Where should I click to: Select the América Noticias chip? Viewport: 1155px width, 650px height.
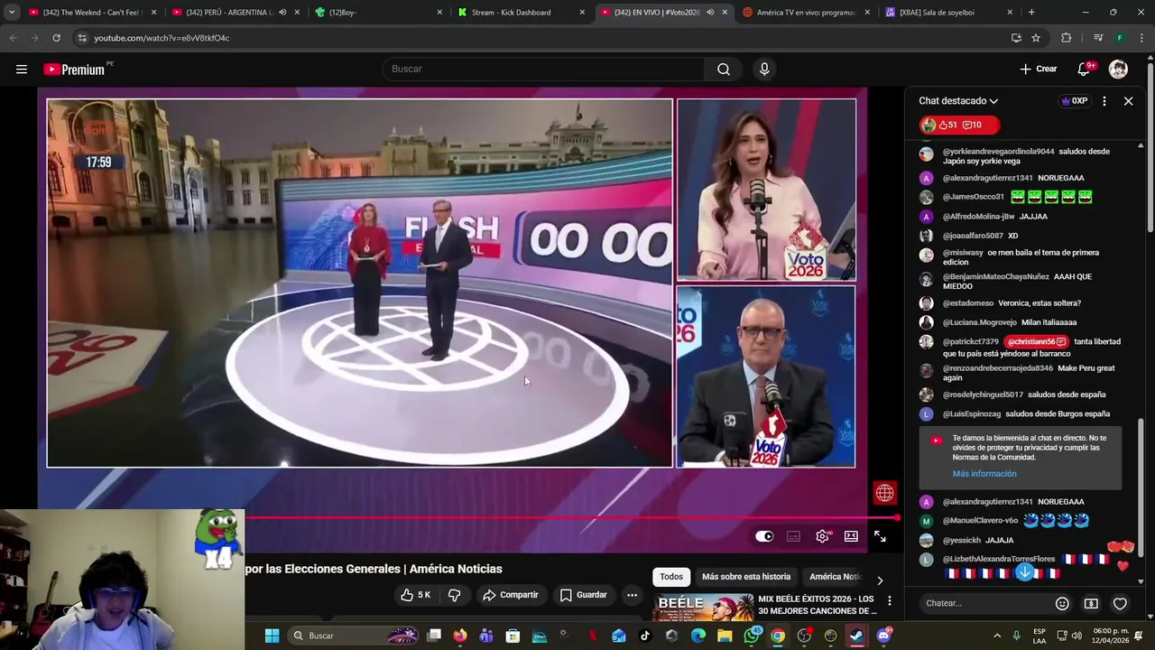coord(835,577)
